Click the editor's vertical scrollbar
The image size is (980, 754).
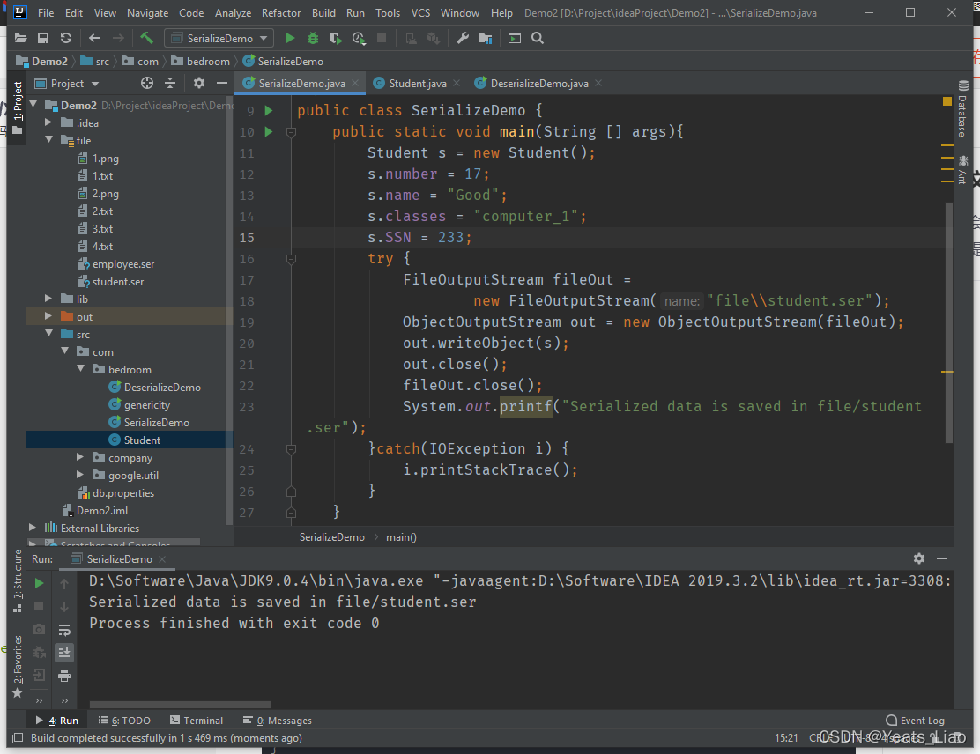pos(948,317)
